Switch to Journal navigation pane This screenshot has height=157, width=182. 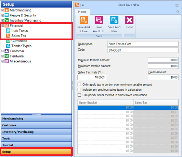point(36,145)
